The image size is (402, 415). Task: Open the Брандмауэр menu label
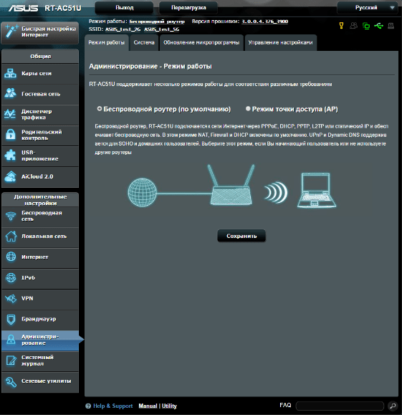(x=39, y=319)
